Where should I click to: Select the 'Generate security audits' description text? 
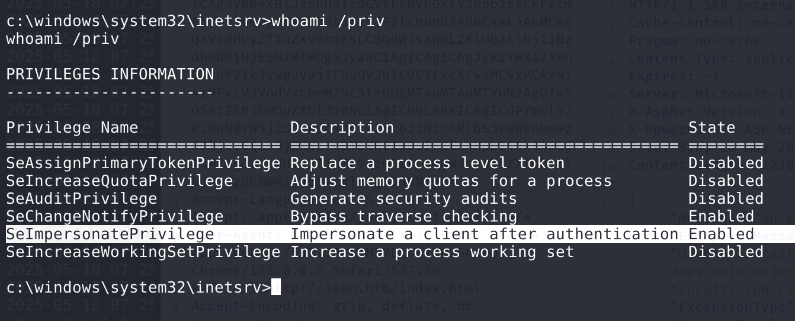403,199
